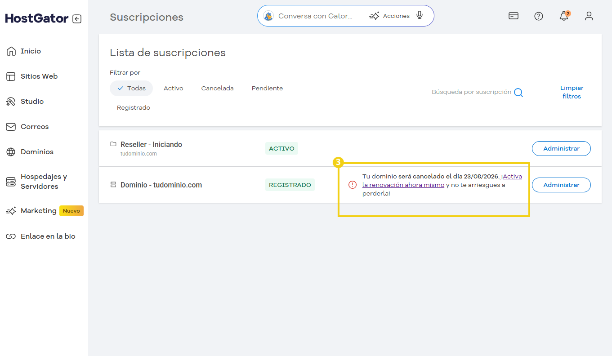Open help question mark icon
This screenshot has width=612, height=356.
point(539,16)
